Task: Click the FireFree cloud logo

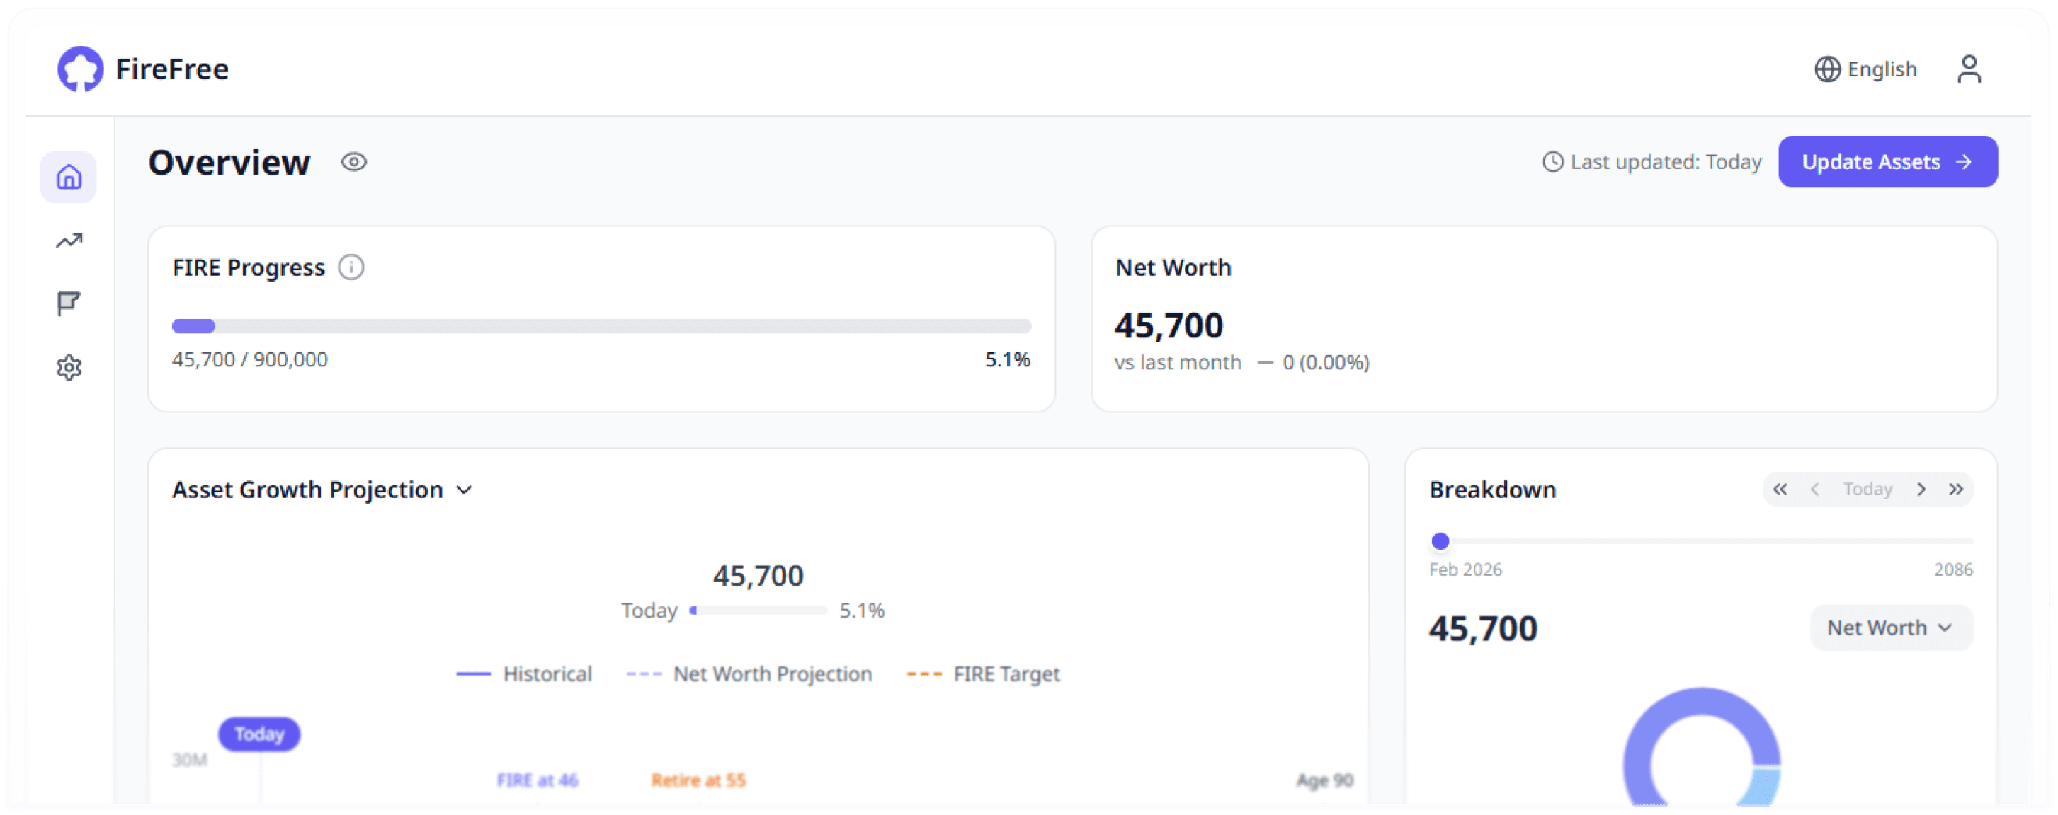Action: click(81, 69)
